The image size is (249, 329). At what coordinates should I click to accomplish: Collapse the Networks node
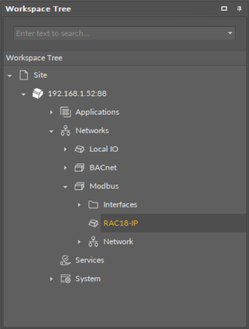pos(51,131)
